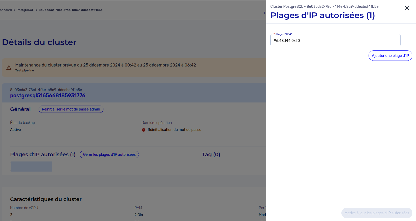The image size is (416, 221).
Task: Click Réinitialisation du mot de passe text
Action: pyautogui.click(x=174, y=130)
